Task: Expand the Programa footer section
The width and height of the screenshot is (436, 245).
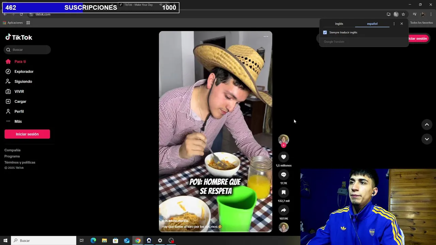Action: click(12, 156)
